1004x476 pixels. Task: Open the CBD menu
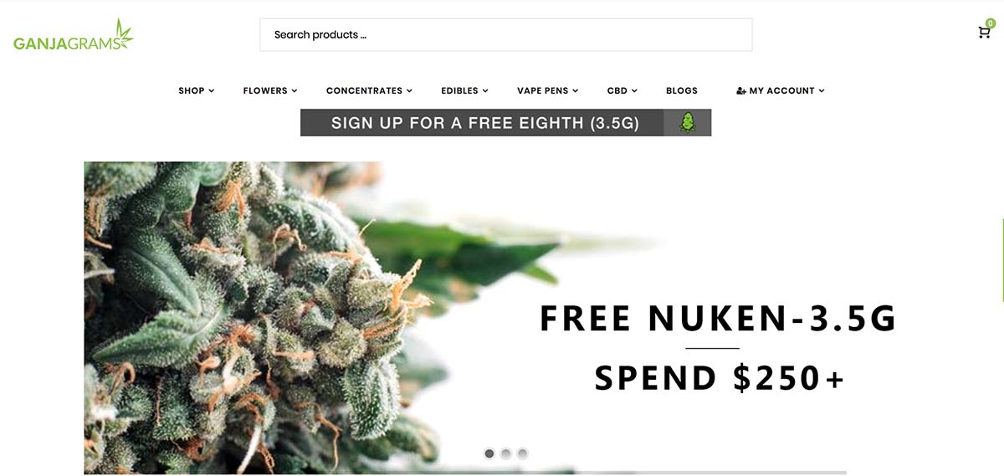[x=622, y=90]
